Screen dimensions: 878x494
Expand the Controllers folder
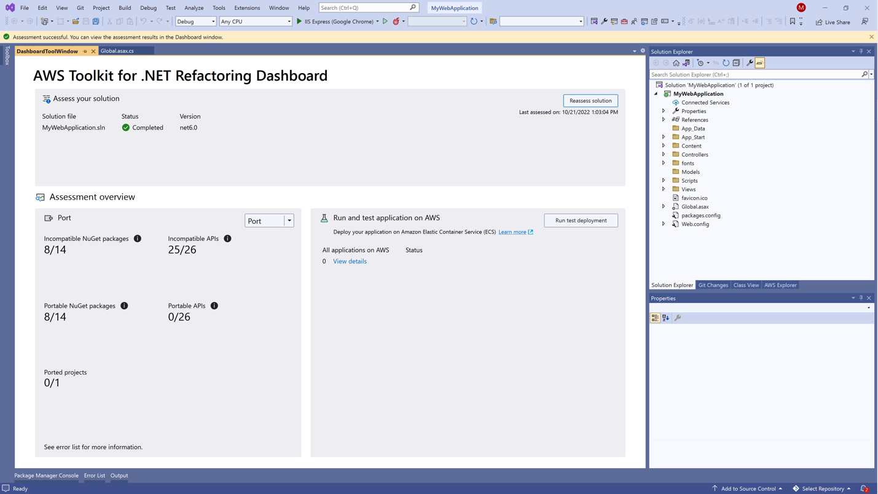point(664,154)
